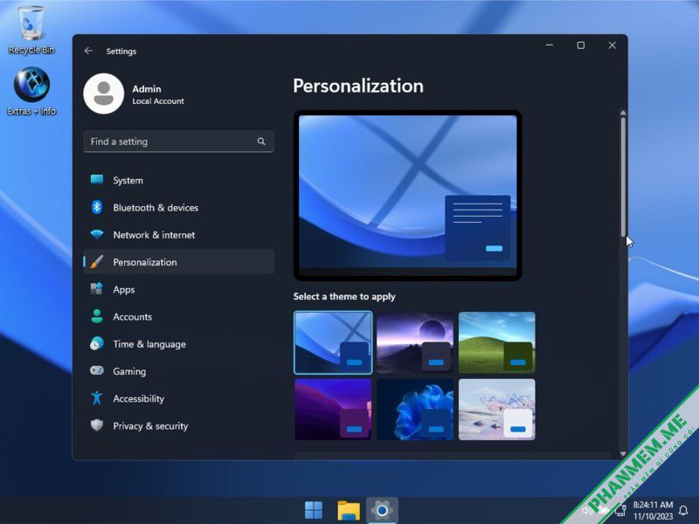The height and width of the screenshot is (524, 699).
Task: Click the taskbar clock and date
Action: [653, 510]
